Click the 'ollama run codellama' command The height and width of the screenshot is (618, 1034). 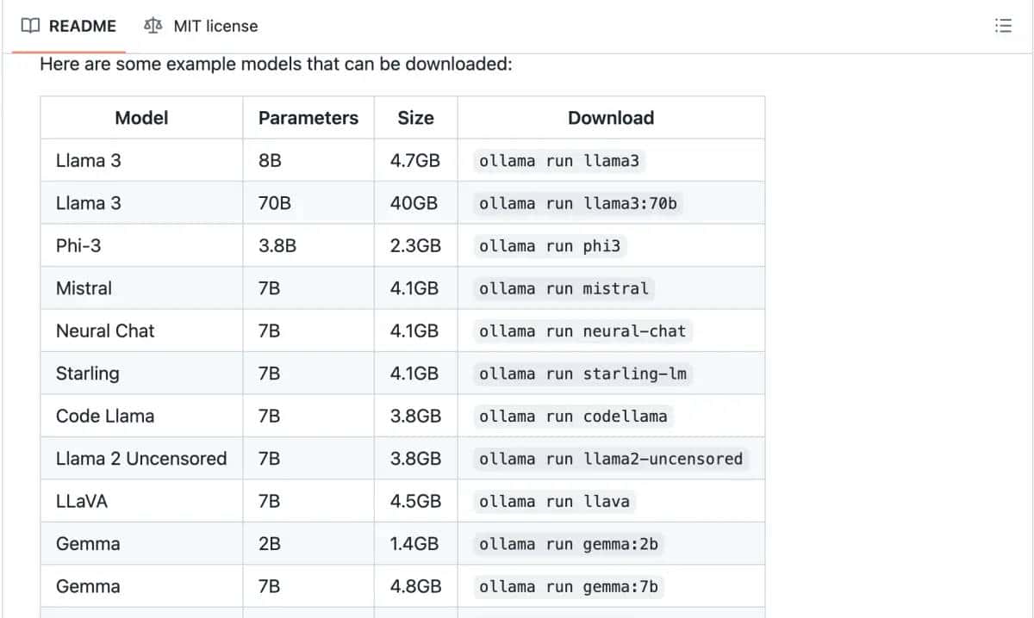click(x=573, y=417)
